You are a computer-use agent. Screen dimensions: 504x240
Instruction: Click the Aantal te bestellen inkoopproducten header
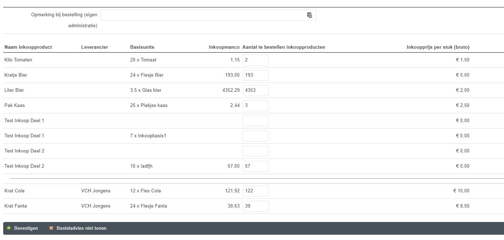pyautogui.click(x=283, y=47)
